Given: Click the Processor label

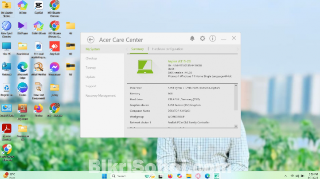Looking at the screenshot, I should tap(136, 88).
